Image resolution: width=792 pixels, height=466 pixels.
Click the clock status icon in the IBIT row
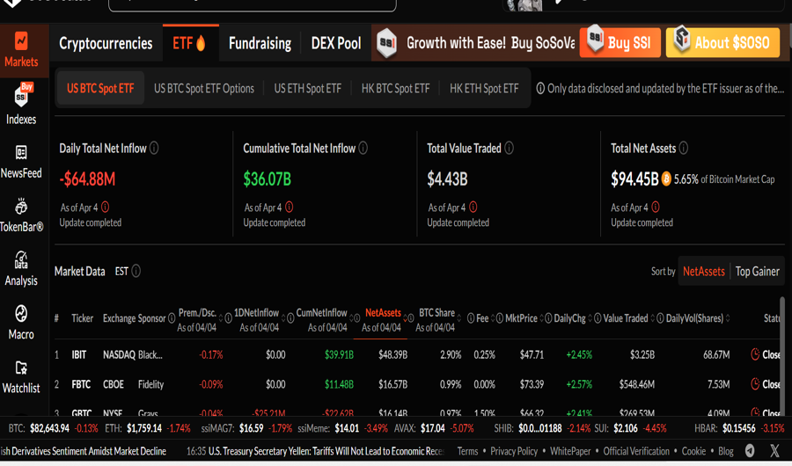click(x=755, y=354)
